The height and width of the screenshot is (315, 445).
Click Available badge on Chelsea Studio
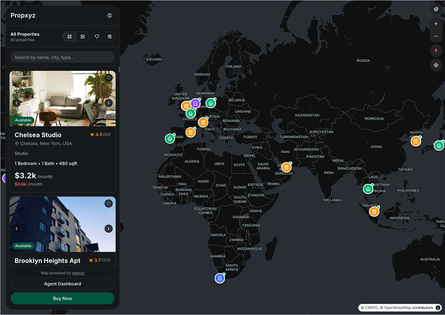pos(23,120)
